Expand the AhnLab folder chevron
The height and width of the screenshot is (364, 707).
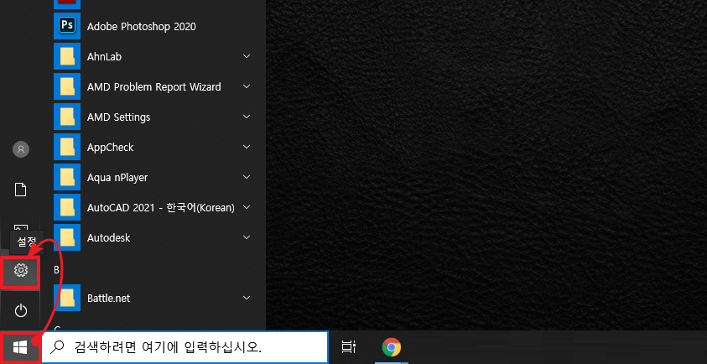[247, 56]
